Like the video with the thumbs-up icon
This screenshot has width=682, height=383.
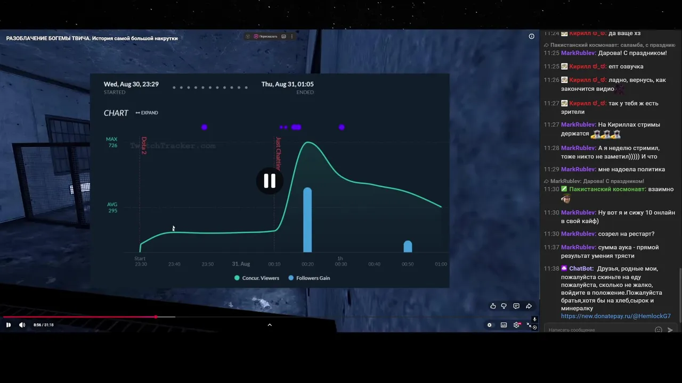tap(493, 306)
